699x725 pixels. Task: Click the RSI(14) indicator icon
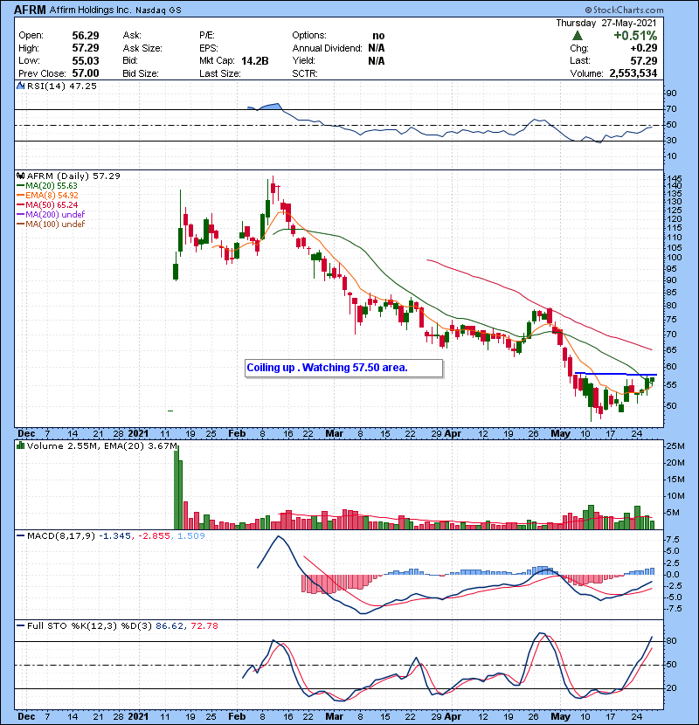20,86
